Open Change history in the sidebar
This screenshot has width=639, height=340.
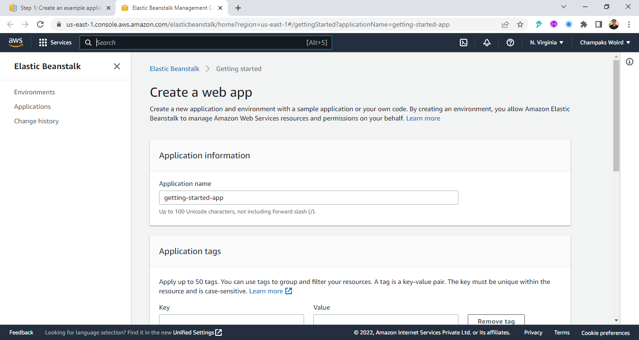[36, 121]
